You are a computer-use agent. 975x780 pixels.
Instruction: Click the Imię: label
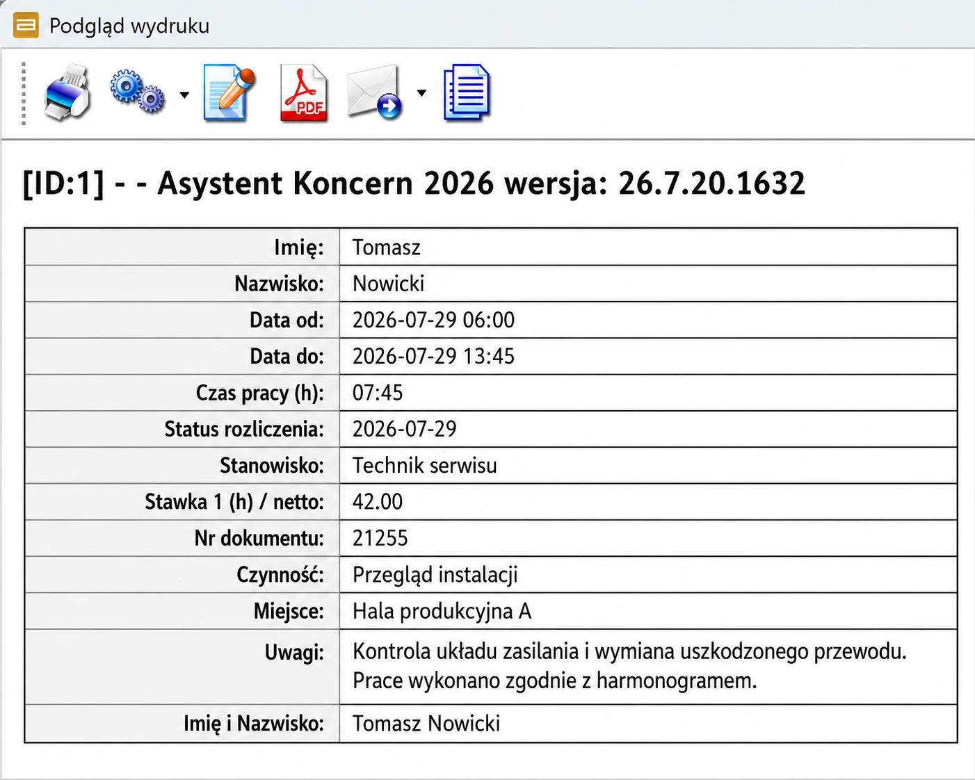pos(299,247)
